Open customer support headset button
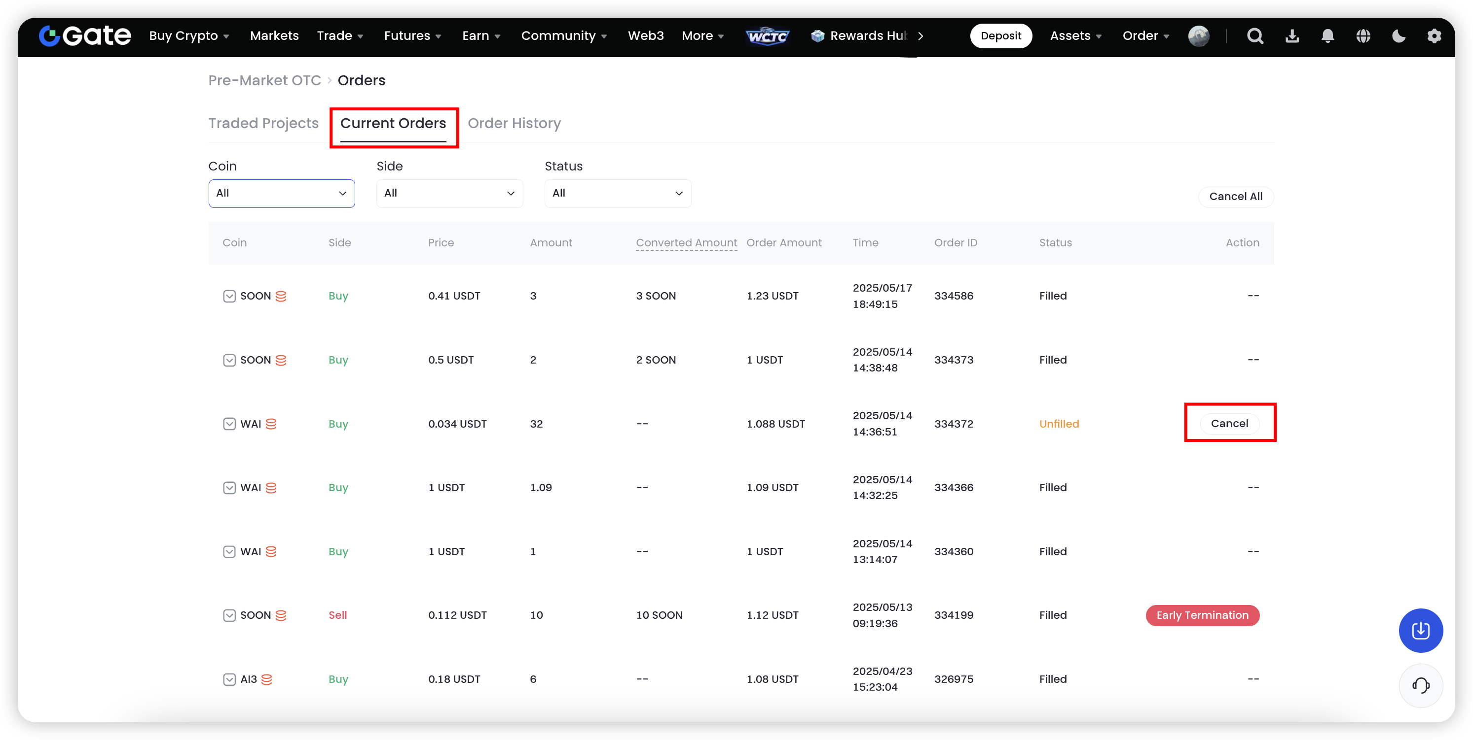The width and height of the screenshot is (1473, 740). point(1420,685)
